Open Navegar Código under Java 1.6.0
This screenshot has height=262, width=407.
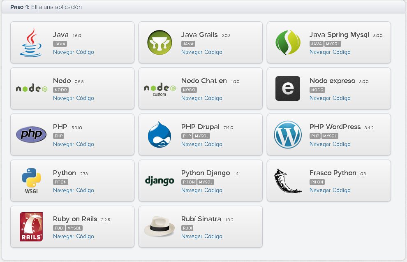pos(74,52)
